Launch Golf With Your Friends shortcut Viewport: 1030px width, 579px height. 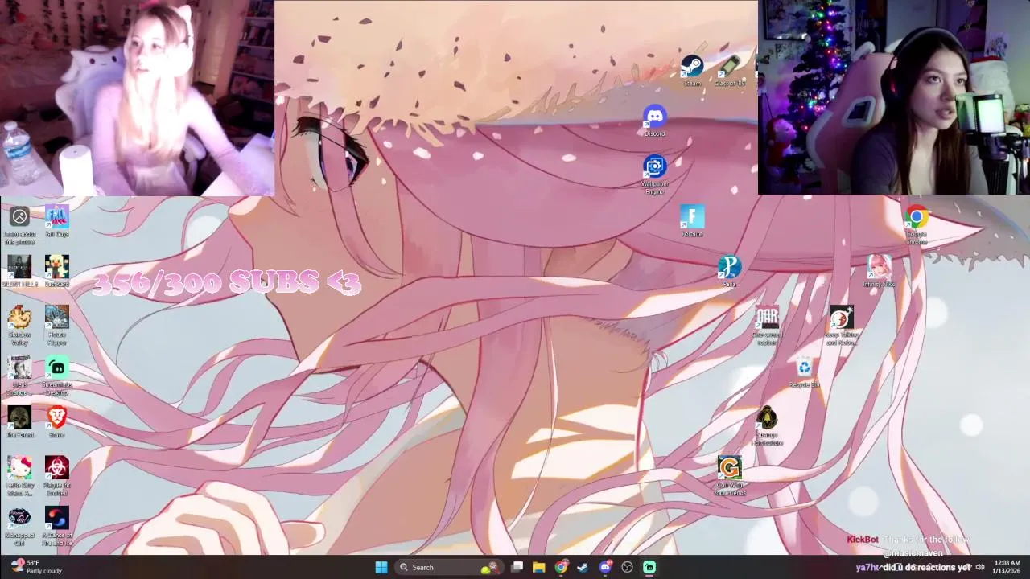(x=729, y=476)
